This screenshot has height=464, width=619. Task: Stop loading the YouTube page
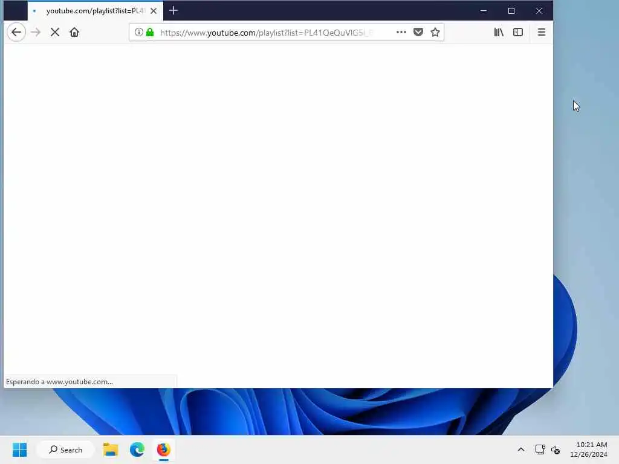coord(55,33)
